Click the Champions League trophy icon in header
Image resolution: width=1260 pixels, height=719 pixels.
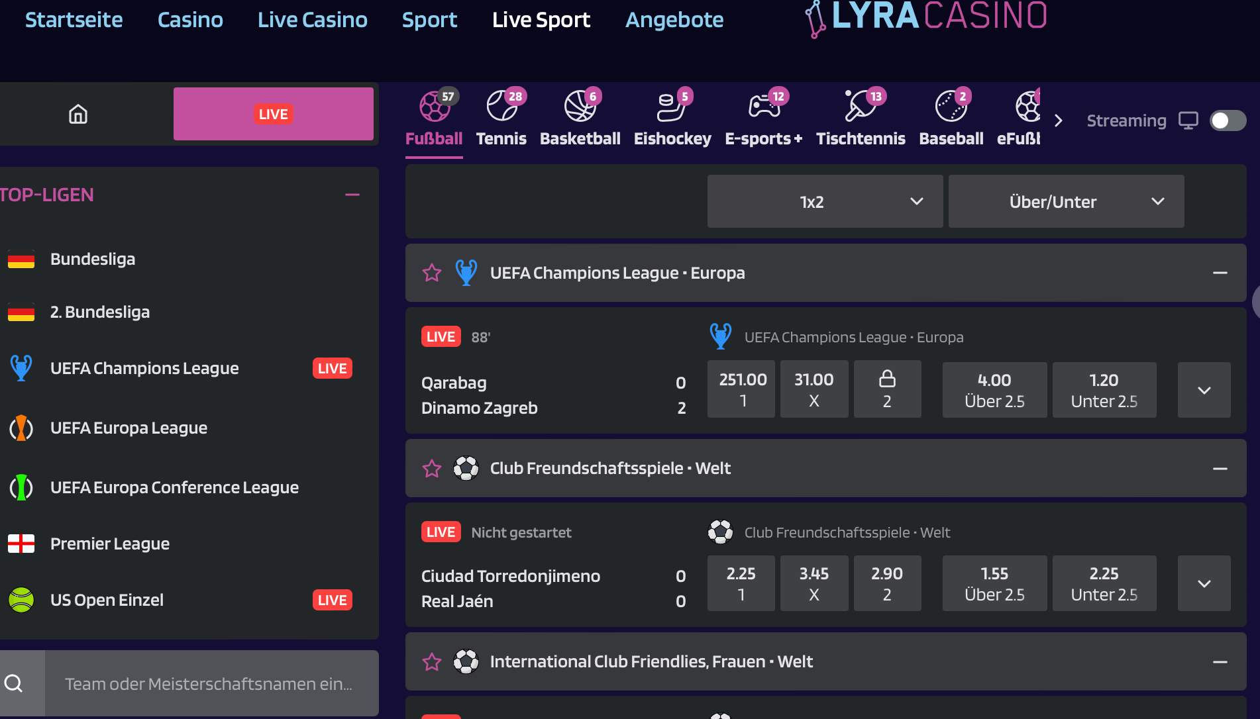click(466, 273)
